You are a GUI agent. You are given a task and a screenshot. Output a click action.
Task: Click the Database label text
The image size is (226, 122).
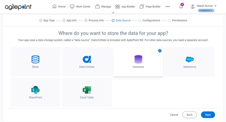[x=138, y=67]
